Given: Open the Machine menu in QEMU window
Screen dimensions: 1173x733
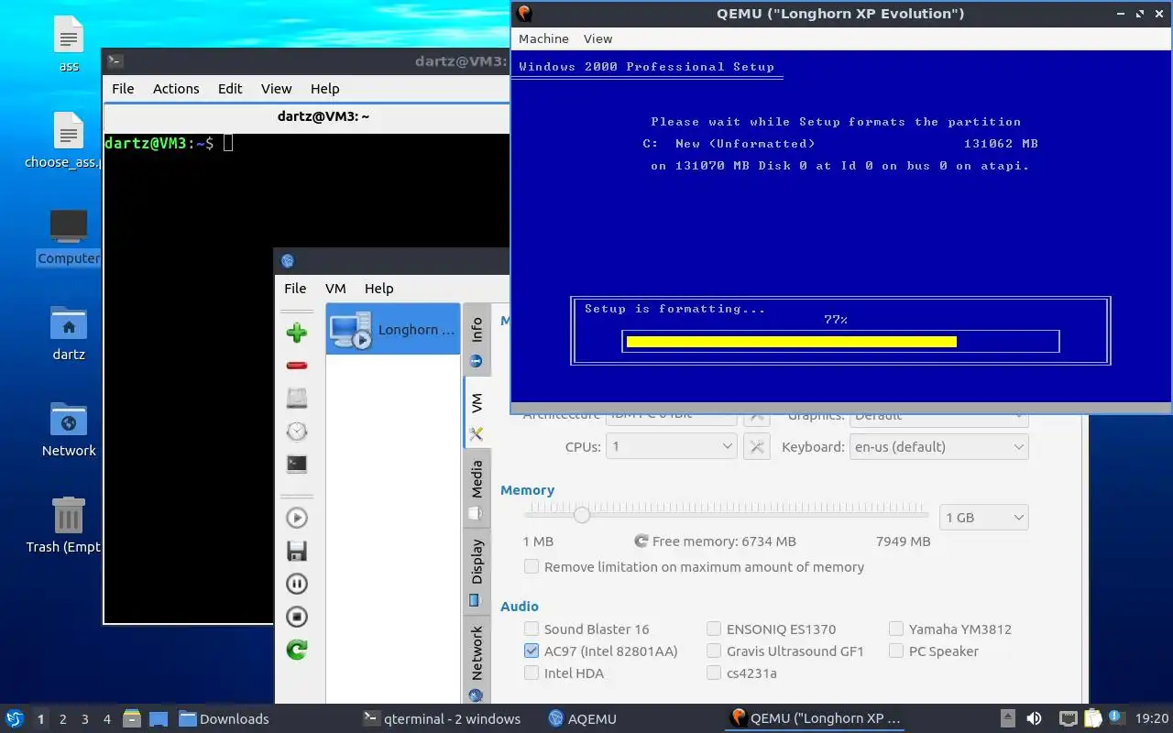Looking at the screenshot, I should [x=543, y=38].
